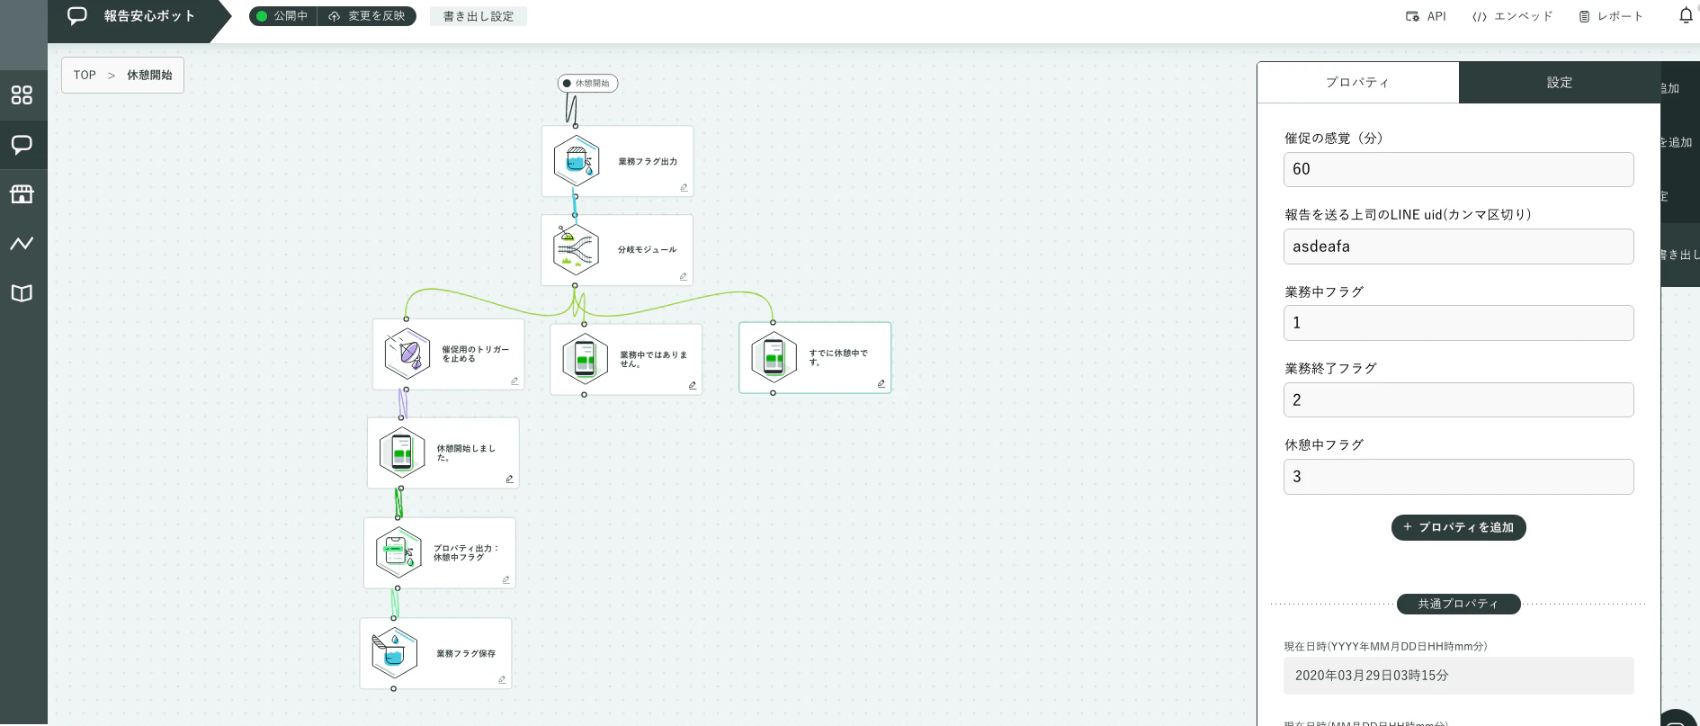Open the book documentation icon in sidebar
1700x726 pixels.
tap(22, 292)
